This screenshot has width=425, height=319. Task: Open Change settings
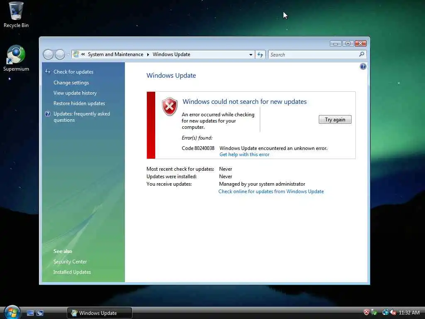[71, 83]
